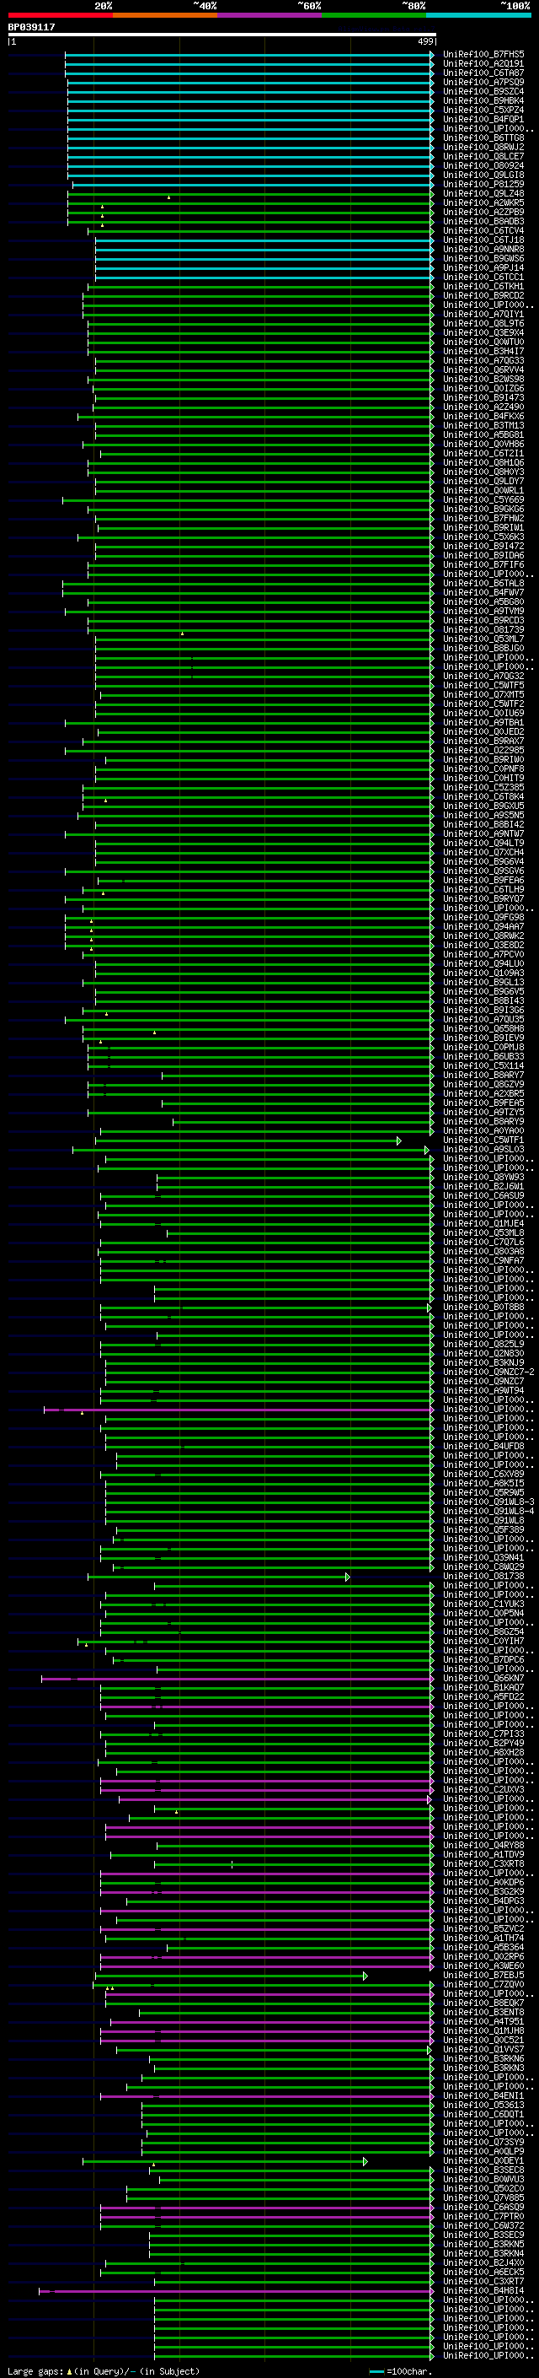Image resolution: width=539 pixels, height=2378 pixels.
Task: Select the UniRef100_B6TTG8 label
Action: (483, 138)
